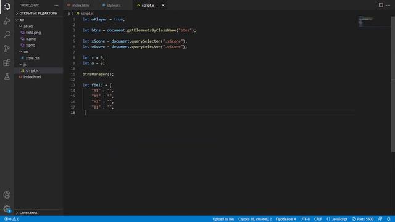Close the script.js tab

click(163, 6)
